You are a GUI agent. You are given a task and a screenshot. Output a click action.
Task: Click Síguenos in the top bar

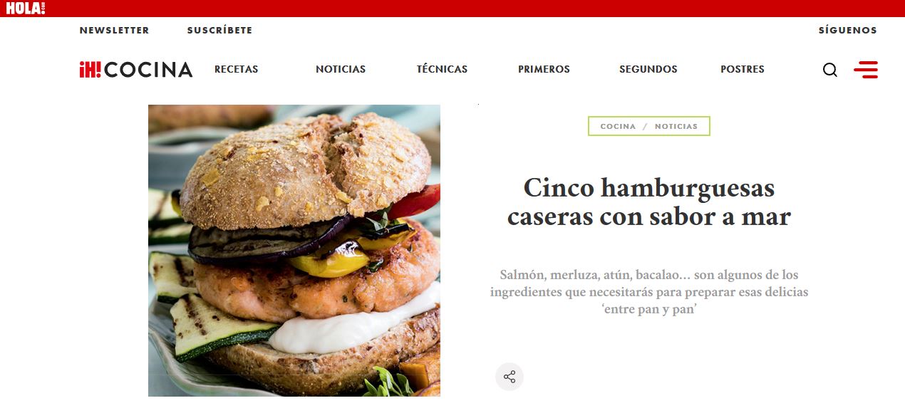(x=847, y=31)
